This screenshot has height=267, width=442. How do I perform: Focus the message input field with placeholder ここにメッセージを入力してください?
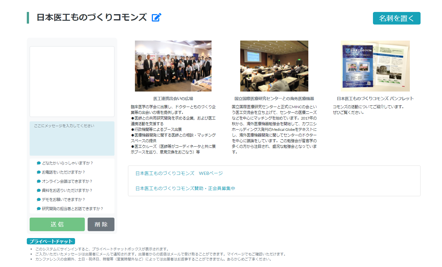point(72,138)
